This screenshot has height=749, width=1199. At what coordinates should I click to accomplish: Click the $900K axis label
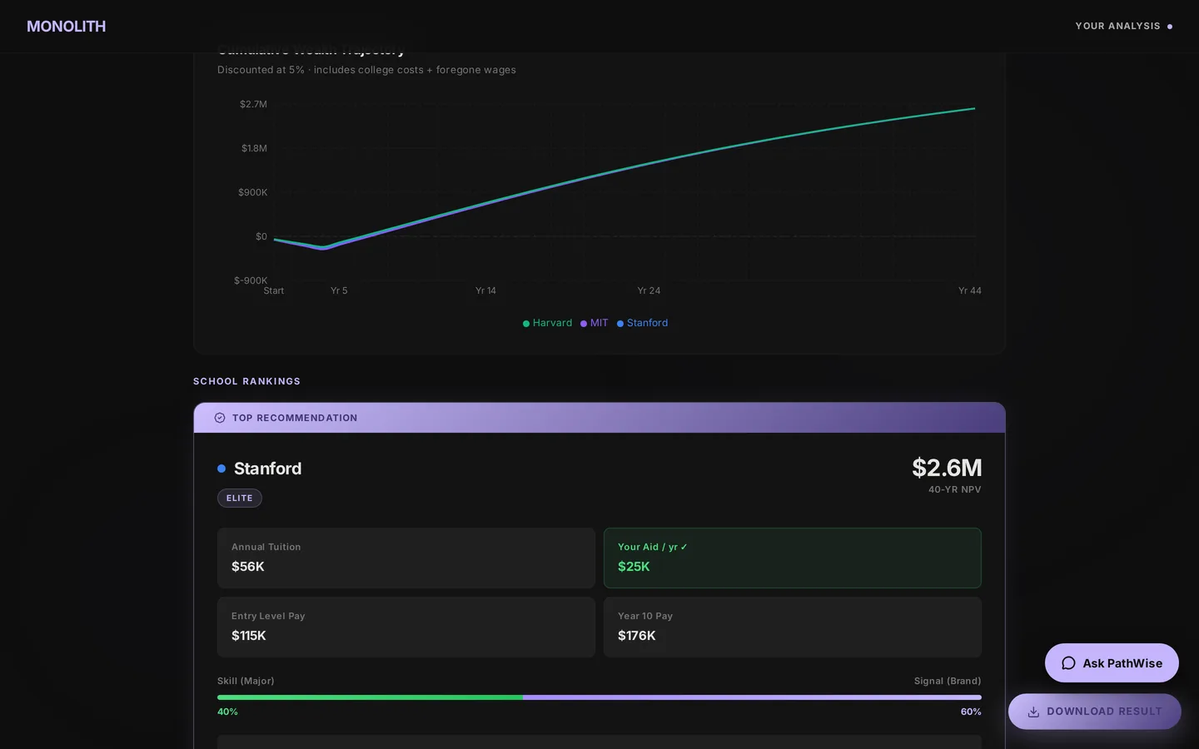pyautogui.click(x=252, y=192)
